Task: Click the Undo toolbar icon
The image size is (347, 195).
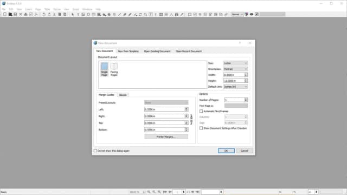Action: coord(44,15)
